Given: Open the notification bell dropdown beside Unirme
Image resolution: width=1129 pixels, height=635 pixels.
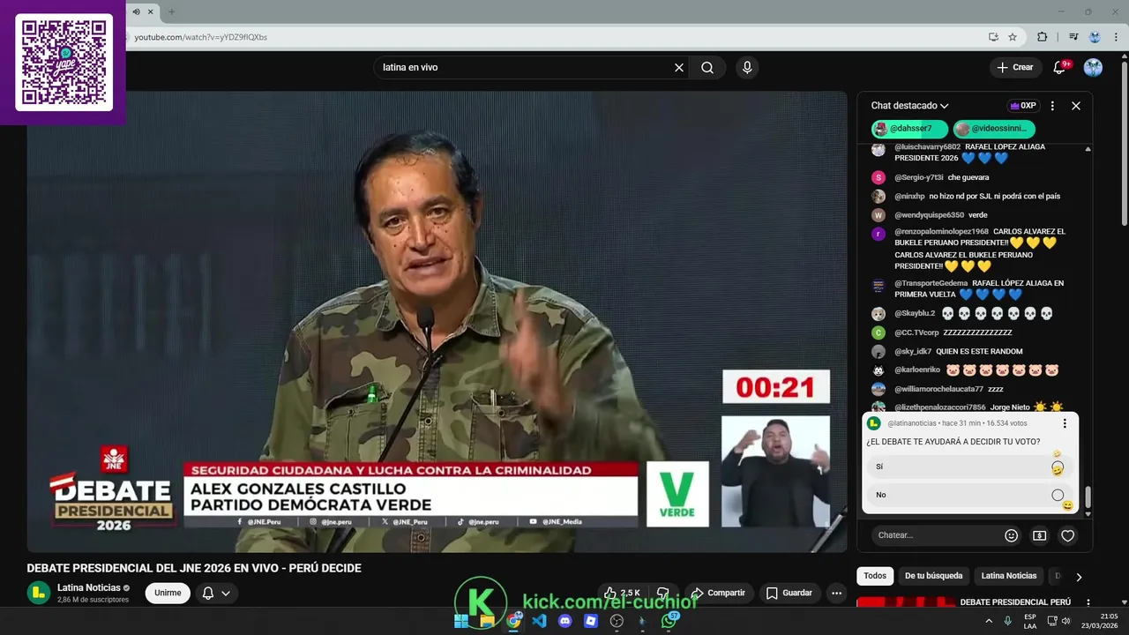Looking at the screenshot, I should (x=216, y=593).
